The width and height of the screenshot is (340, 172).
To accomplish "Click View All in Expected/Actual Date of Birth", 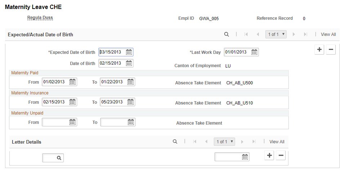I will click(328, 34).
